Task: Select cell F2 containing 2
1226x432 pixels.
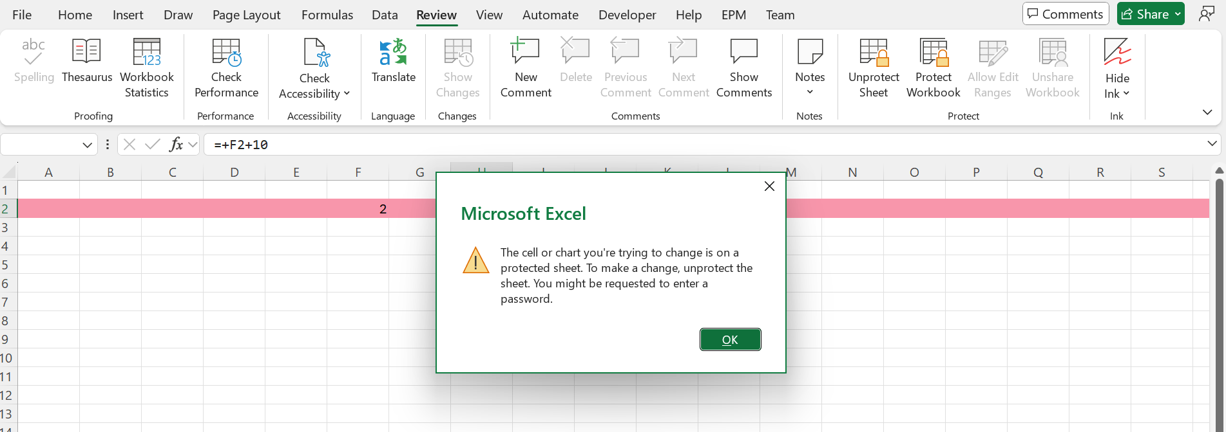Action: tap(358, 209)
